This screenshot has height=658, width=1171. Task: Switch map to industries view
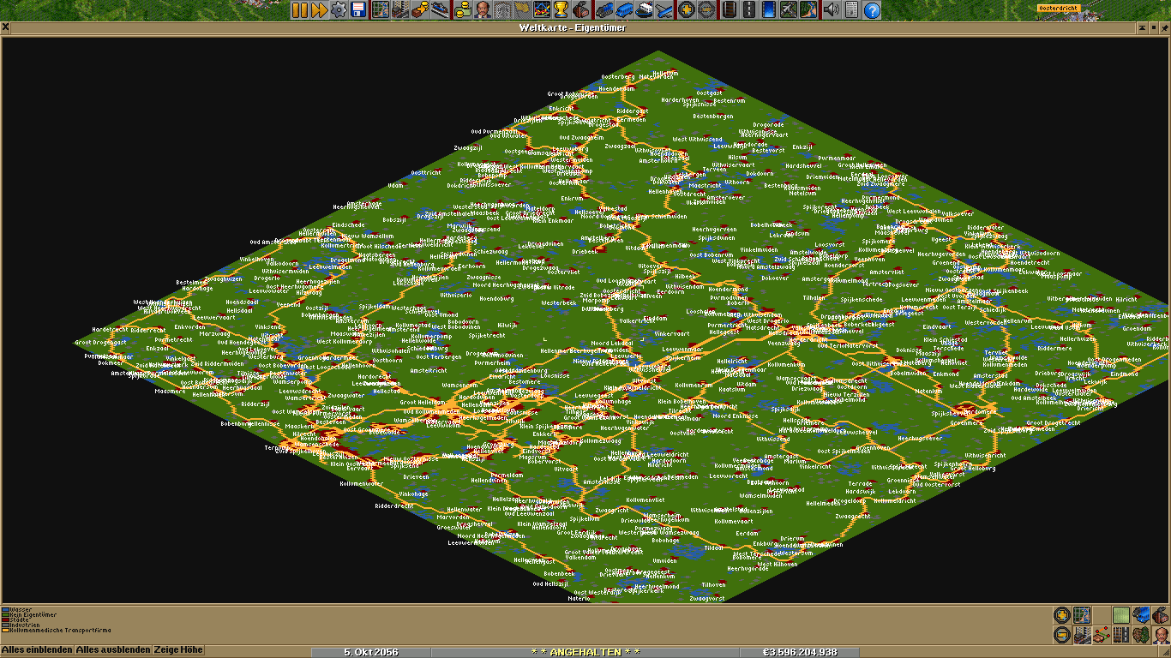[1161, 615]
